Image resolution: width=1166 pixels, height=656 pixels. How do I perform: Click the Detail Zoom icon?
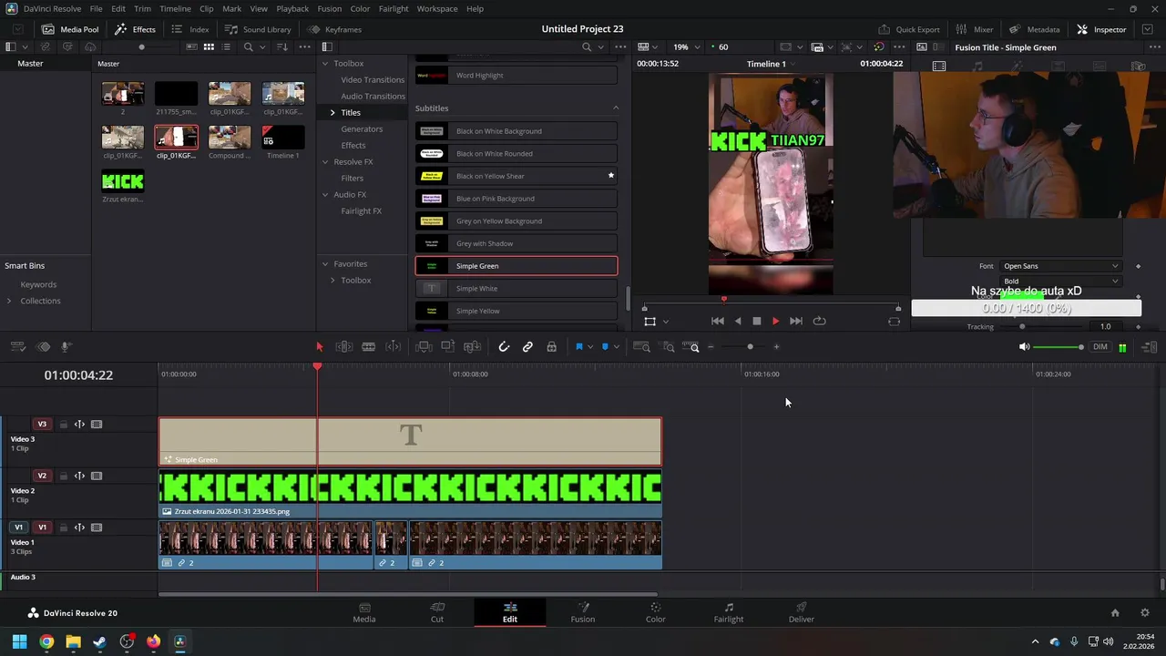(669, 347)
